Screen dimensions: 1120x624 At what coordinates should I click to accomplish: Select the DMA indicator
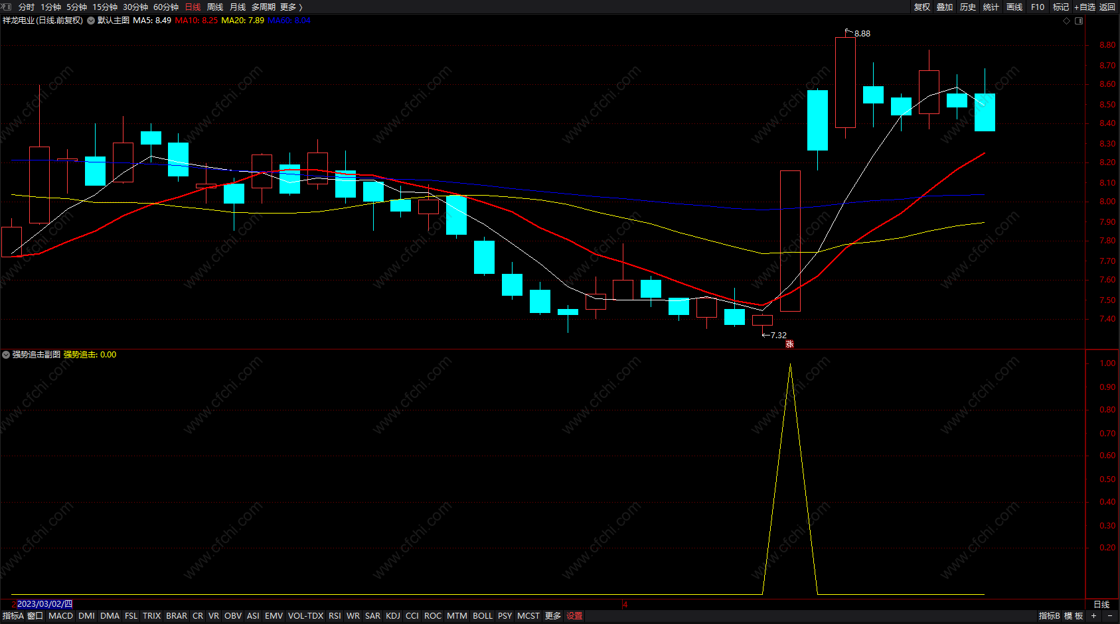[x=110, y=615]
